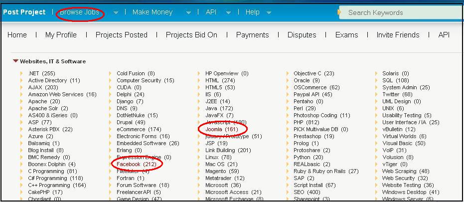Open the Java (172) category
Screen dimensions: 464x202
[219, 108]
